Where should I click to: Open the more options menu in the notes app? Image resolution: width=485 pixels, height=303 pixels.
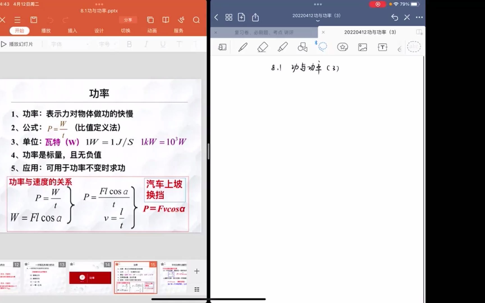(x=418, y=17)
